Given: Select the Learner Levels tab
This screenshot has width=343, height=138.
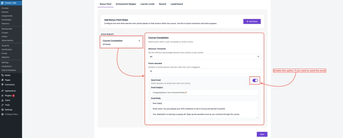Looking at the screenshot, I should point(147,4).
